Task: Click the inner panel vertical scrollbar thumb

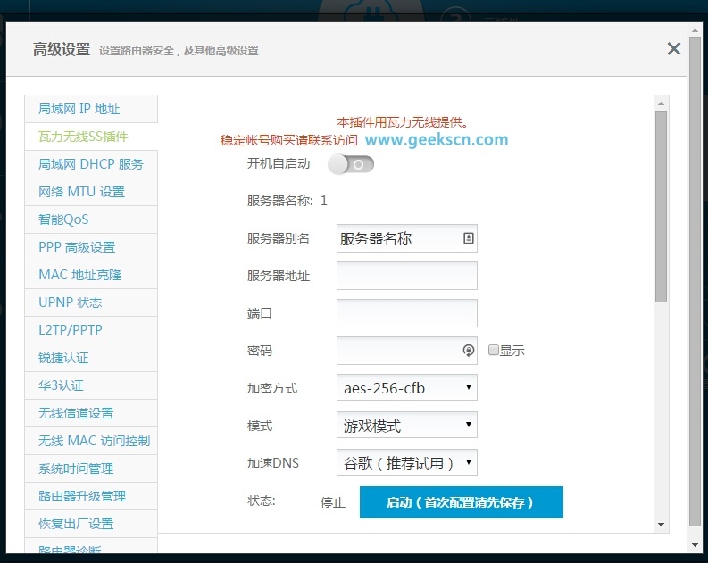Action: pos(661,205)
